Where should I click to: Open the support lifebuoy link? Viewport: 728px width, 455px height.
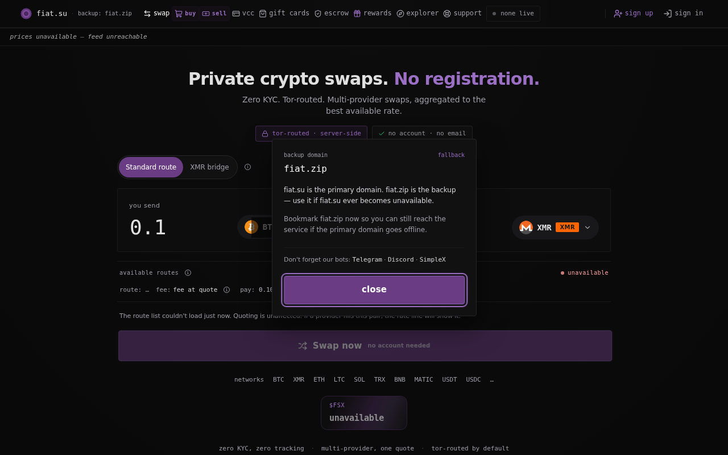(x=462, y=14)
